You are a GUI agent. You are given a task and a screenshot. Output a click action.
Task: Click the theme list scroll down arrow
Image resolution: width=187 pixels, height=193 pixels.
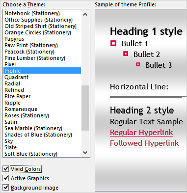(85, 153)
